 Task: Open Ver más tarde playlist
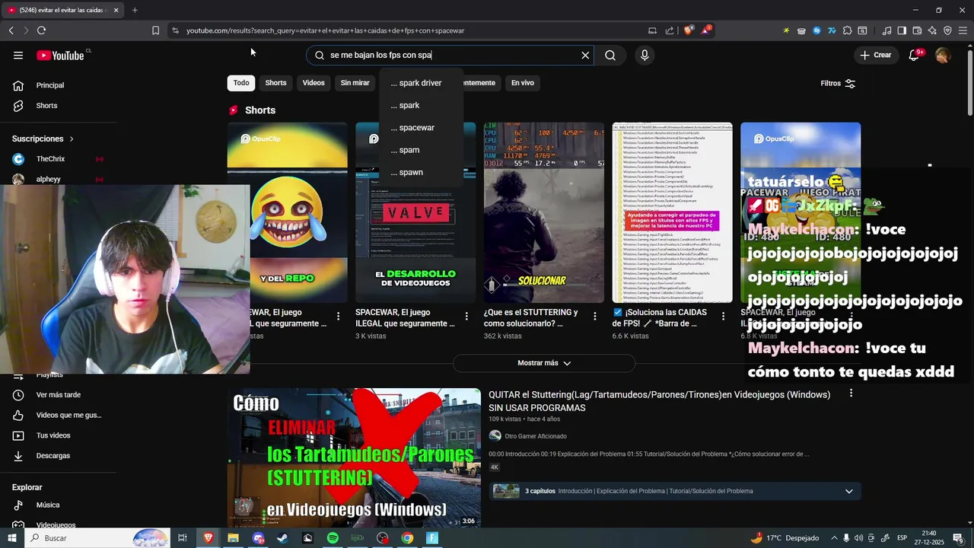click(x=59, y=395)
